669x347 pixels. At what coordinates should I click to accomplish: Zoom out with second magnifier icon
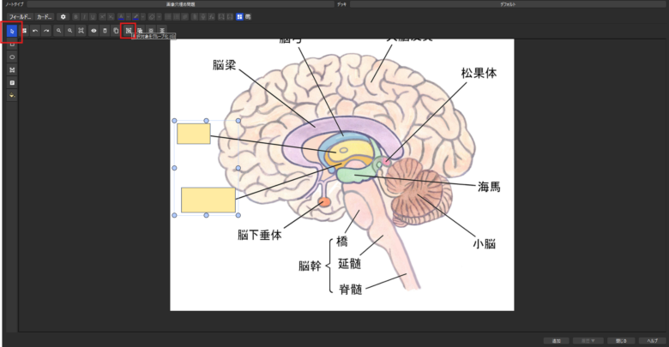coord(69,31)
